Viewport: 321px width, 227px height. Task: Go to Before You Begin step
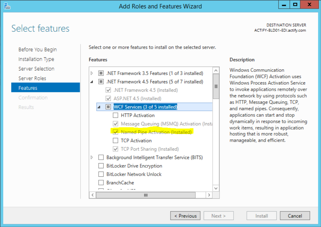38,49
